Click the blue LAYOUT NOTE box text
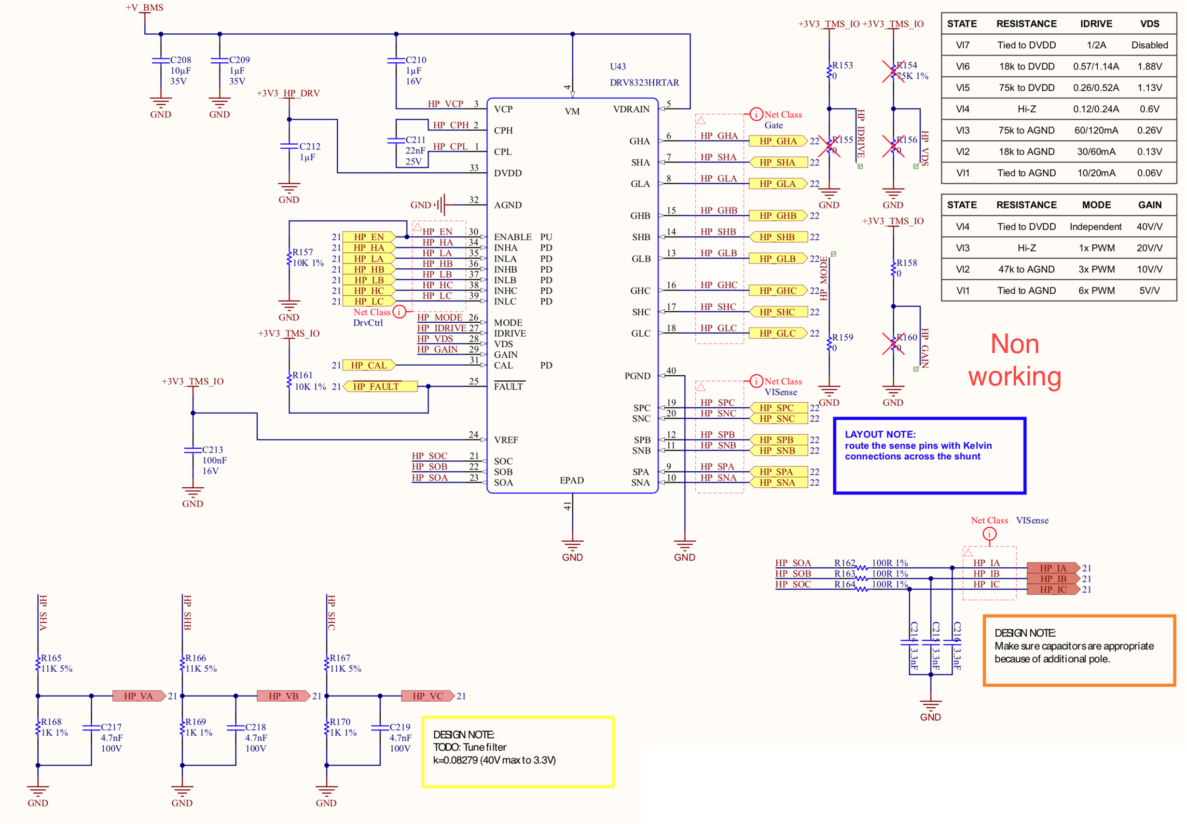 (x=918, y=446)
